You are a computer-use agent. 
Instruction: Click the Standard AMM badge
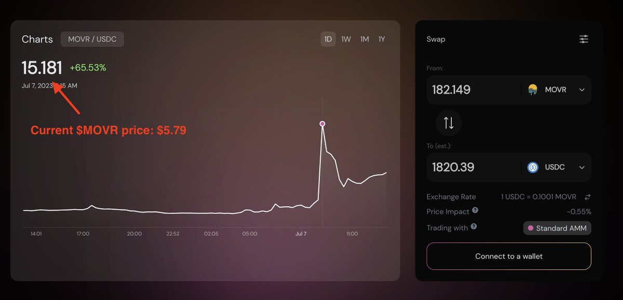click(x=557, y=228)
